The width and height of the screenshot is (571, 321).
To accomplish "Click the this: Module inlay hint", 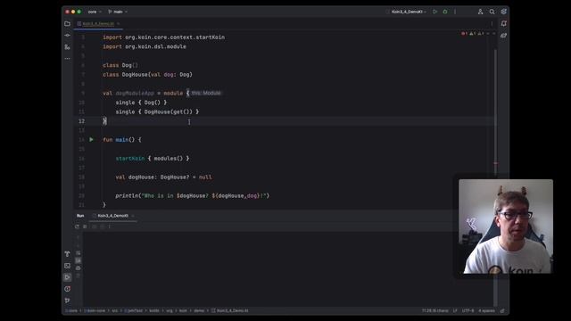I will point(206,93).
